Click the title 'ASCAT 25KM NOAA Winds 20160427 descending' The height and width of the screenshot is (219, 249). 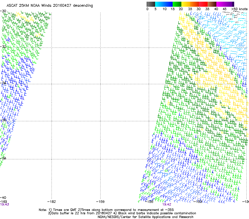tap(49, 5)
